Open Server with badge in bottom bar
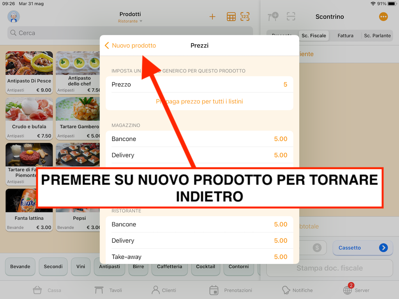Viewport: 399px width, 299px height. (x=356, y=290)
